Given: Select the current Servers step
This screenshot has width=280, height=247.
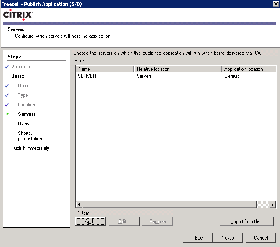Looking at the screenshot, I should [27, 114].
